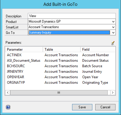Open the help icon
121x115 pixels.
(x=8, y=107)
